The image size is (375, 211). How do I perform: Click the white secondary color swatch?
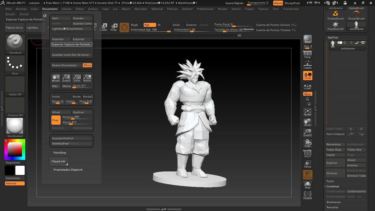pyautogui.click(x=20, y=170)
